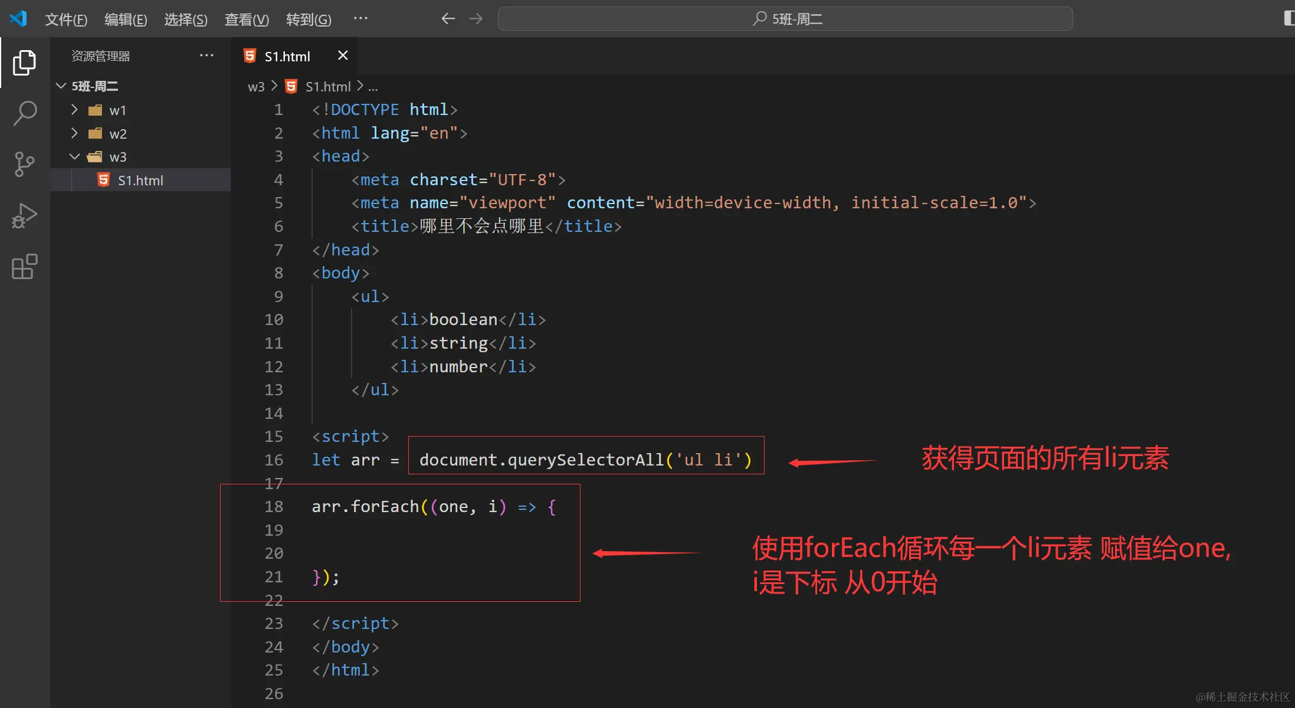Click the number list item text
The width and height of the screenshot is (1295, 708).
(459, 367)
